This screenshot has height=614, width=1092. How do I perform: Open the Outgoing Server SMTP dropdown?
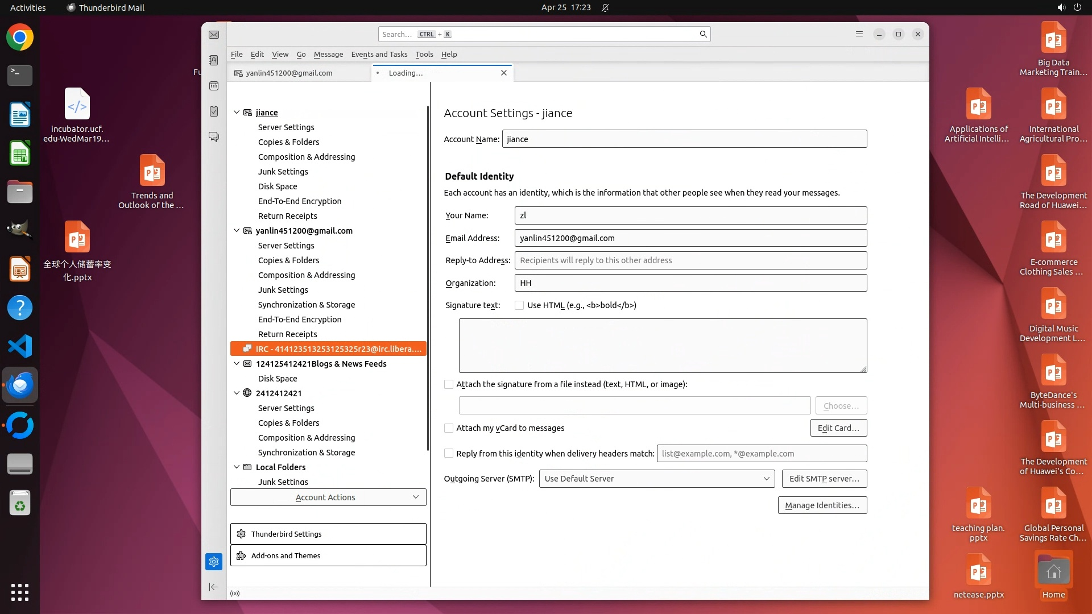[x=656, y=479]
